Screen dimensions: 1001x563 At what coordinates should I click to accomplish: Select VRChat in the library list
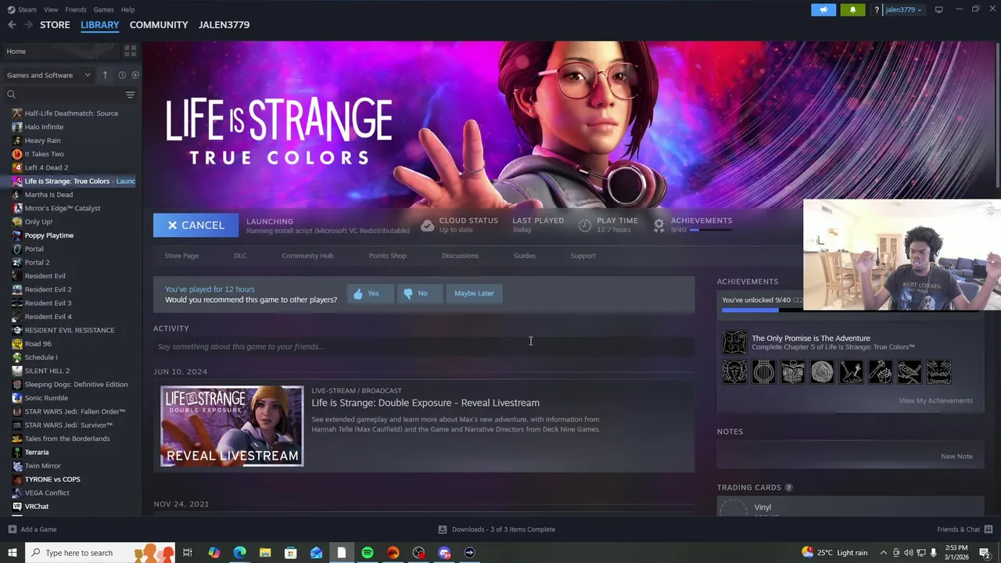click(x=36, y=507)
